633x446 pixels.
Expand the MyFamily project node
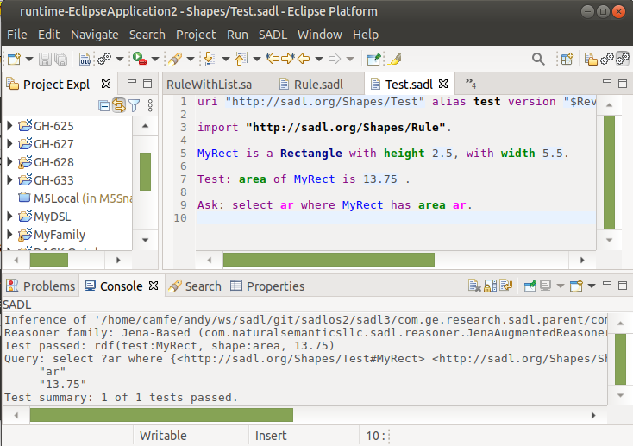click(9, 235)
